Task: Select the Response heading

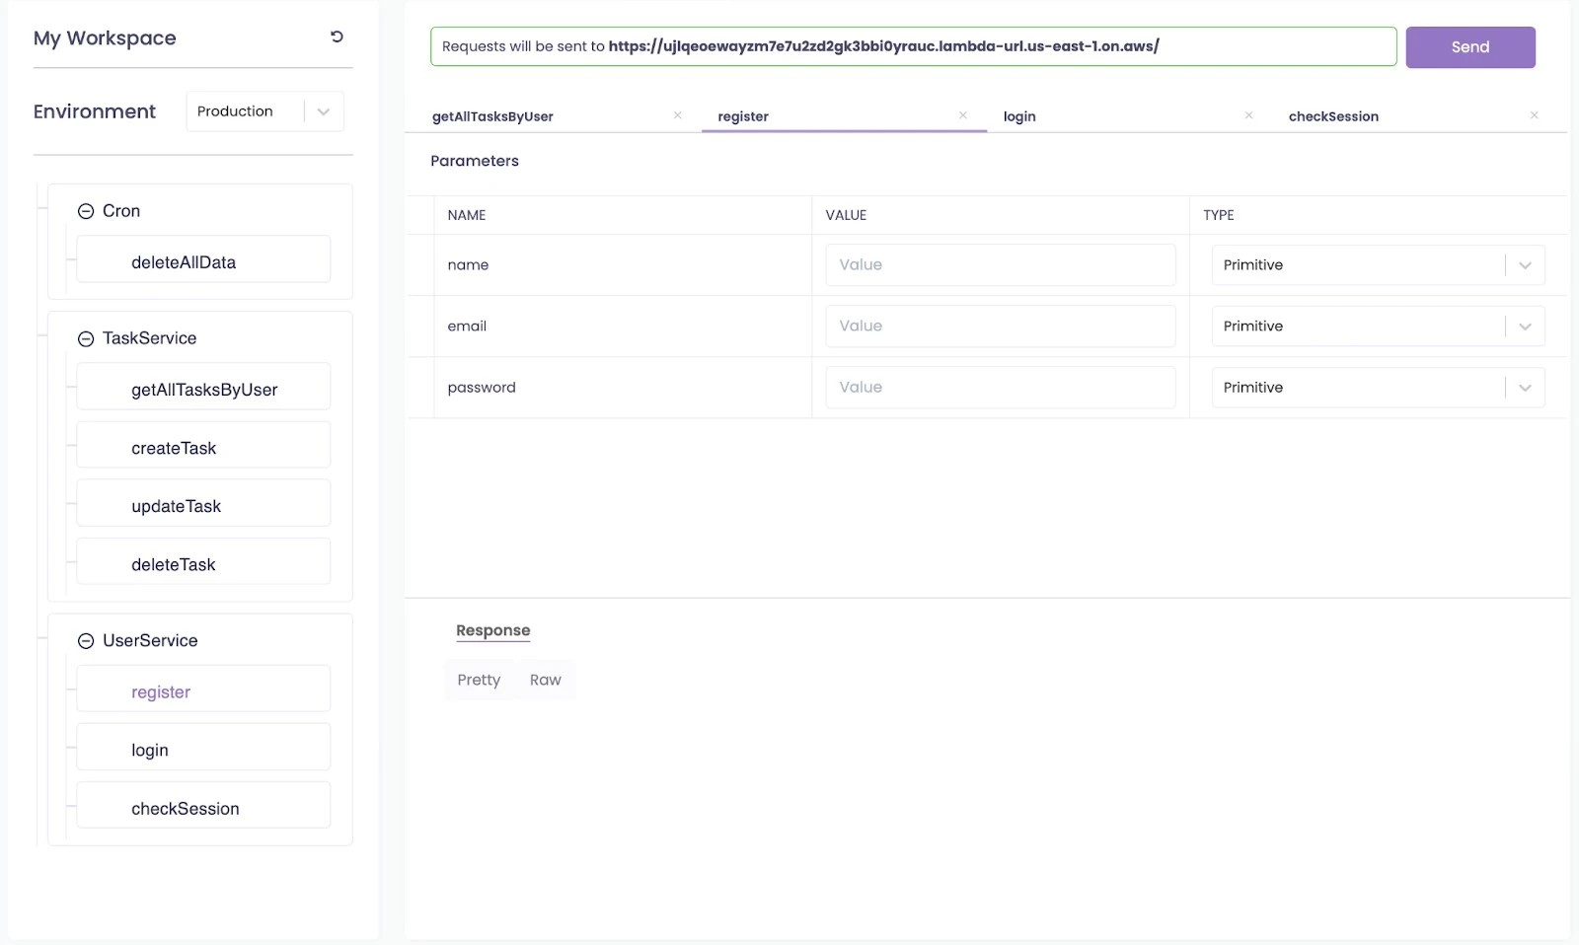Action: 492,630
